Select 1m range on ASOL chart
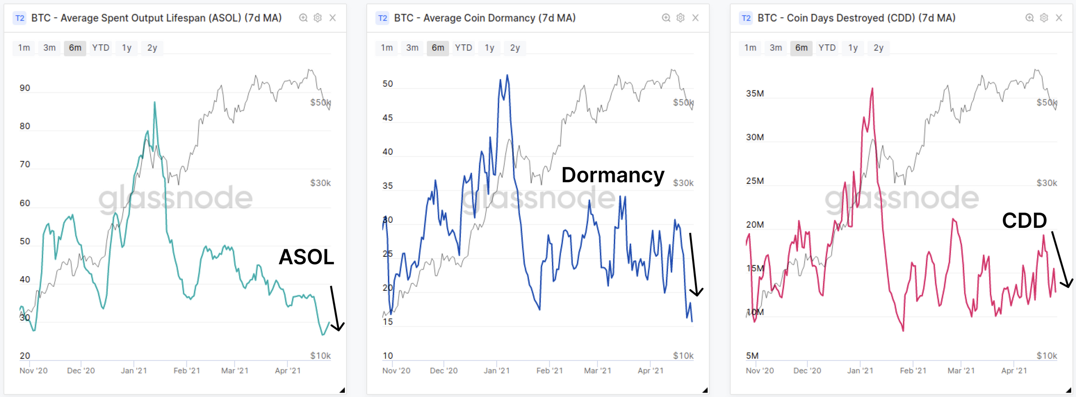The image size is (1076, 397). [24, 48]
